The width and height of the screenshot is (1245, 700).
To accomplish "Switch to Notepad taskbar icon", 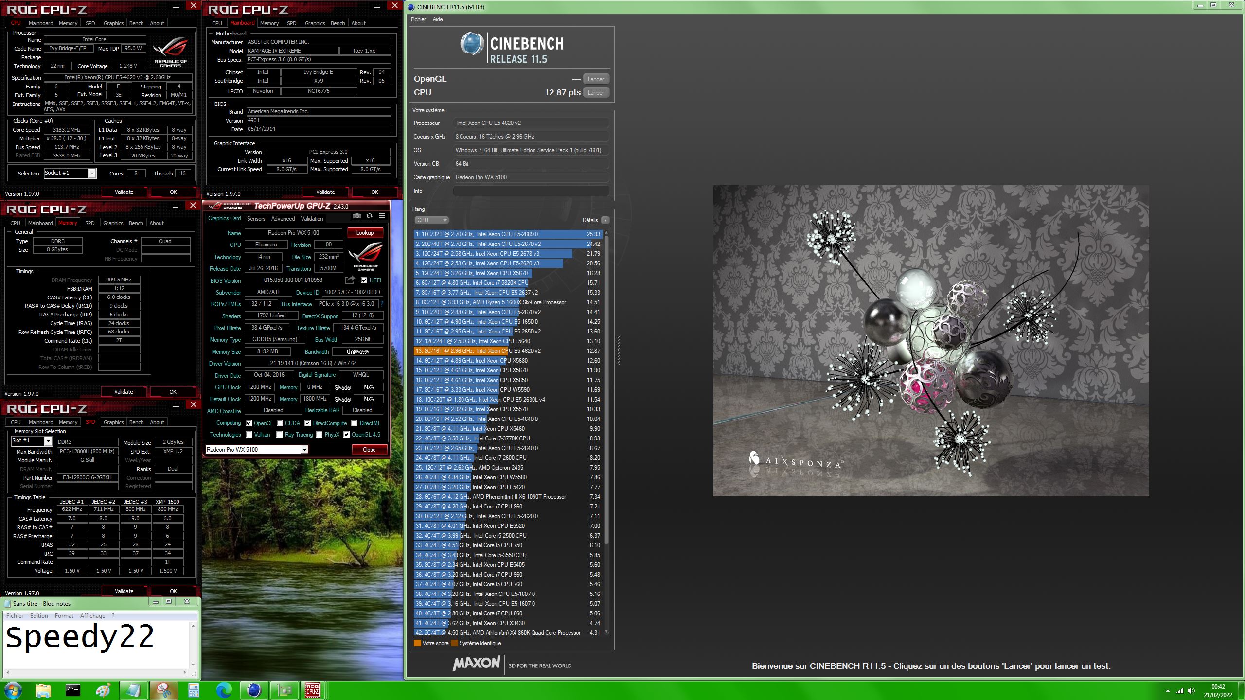I will [x=133, y=690].
